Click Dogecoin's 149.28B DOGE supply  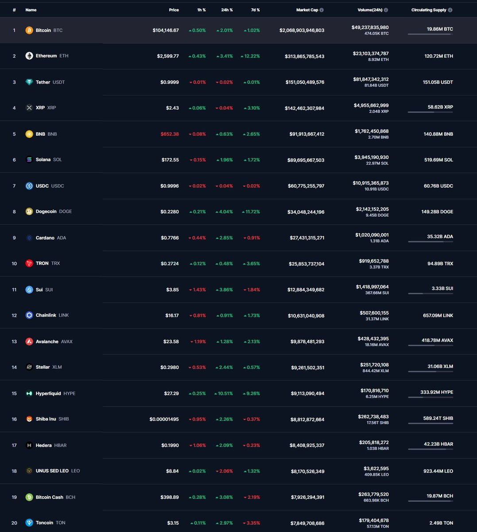pyautogui.click(x=437, y=211)
